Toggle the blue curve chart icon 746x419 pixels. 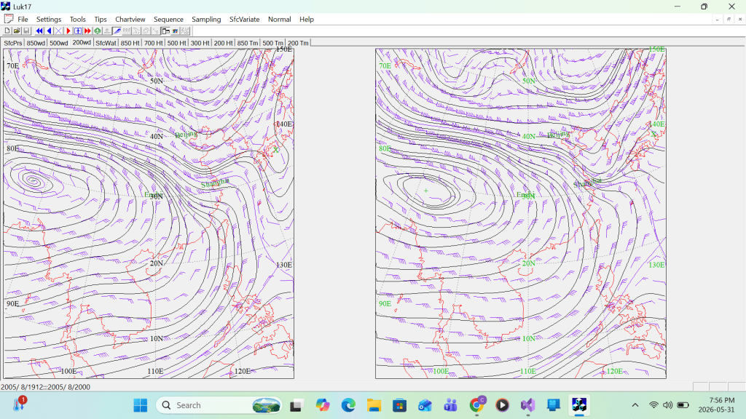[117, 31]
